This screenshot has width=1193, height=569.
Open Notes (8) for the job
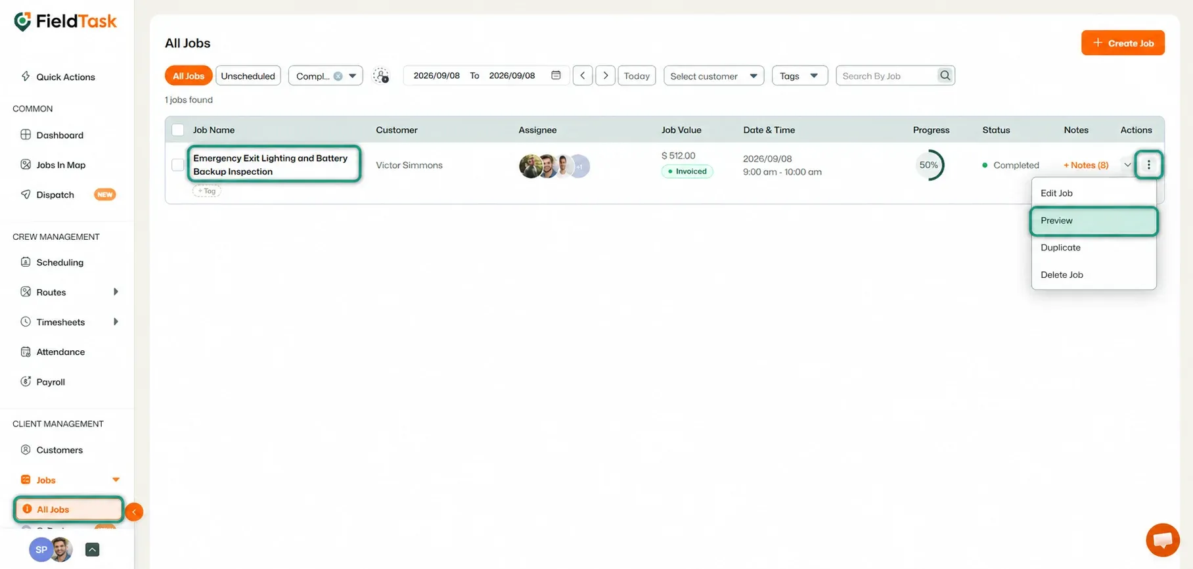1086,165
